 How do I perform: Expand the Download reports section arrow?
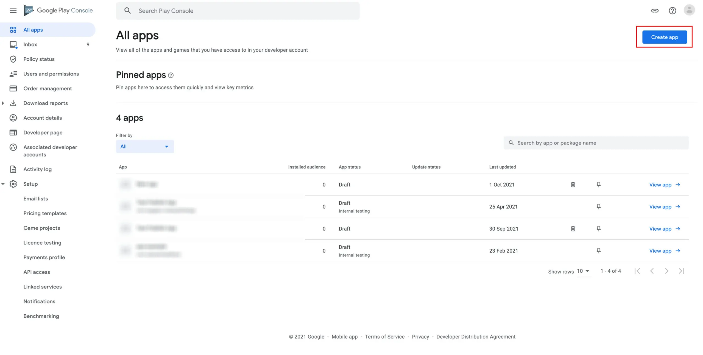click(3, 103)
